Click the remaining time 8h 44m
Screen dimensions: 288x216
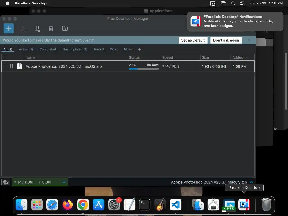click(153, 65)
